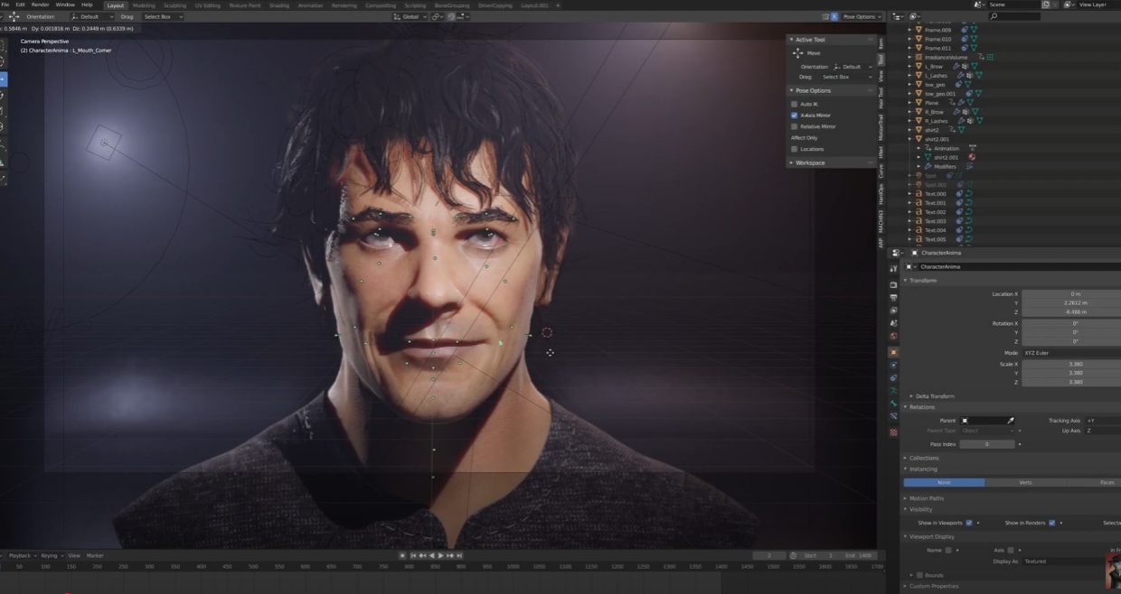Enable the Relative Mirror checkbox

pos(795,126)
